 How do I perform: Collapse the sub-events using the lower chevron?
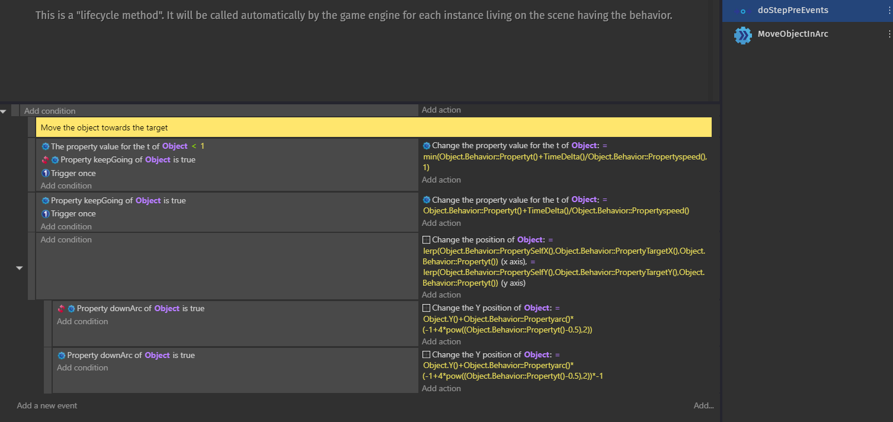coord(18,267)
